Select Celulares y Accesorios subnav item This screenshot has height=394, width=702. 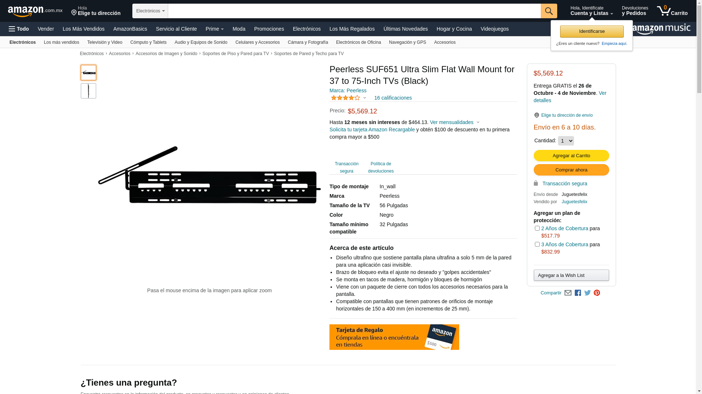[x=257, y=42]
